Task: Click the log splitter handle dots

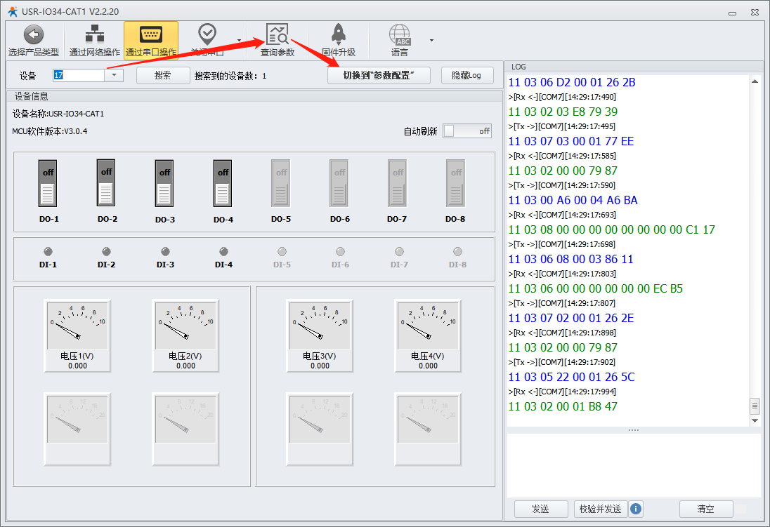Action: (634, 430)
